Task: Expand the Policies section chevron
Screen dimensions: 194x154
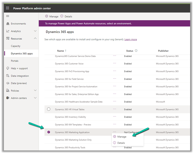Action: pos(35,91)
